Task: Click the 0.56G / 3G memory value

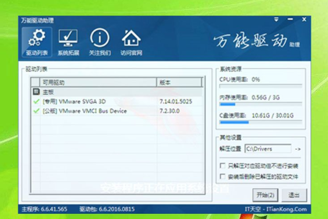Action: point(265,97)
